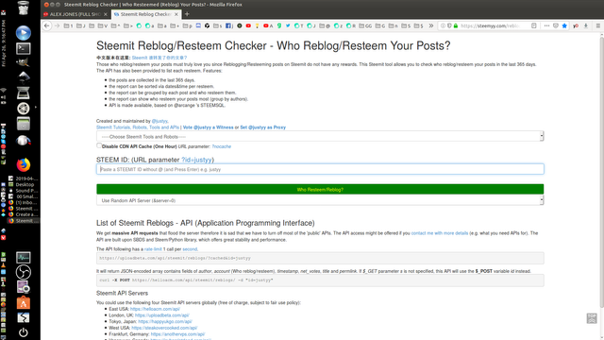This screenshot has width=604, height=340.
Task: Open system monitor icon in dock
Action: tap(23, 257)
